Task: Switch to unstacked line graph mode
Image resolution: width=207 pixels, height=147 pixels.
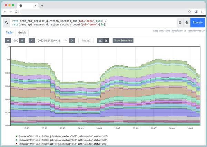Action: coord(100,41)
